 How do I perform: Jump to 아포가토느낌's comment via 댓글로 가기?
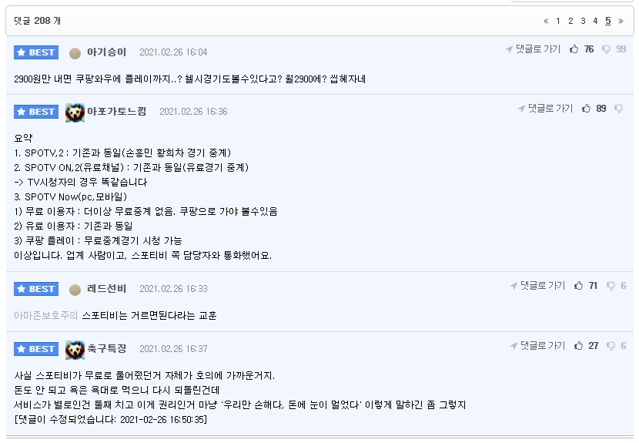coord(545,109)
